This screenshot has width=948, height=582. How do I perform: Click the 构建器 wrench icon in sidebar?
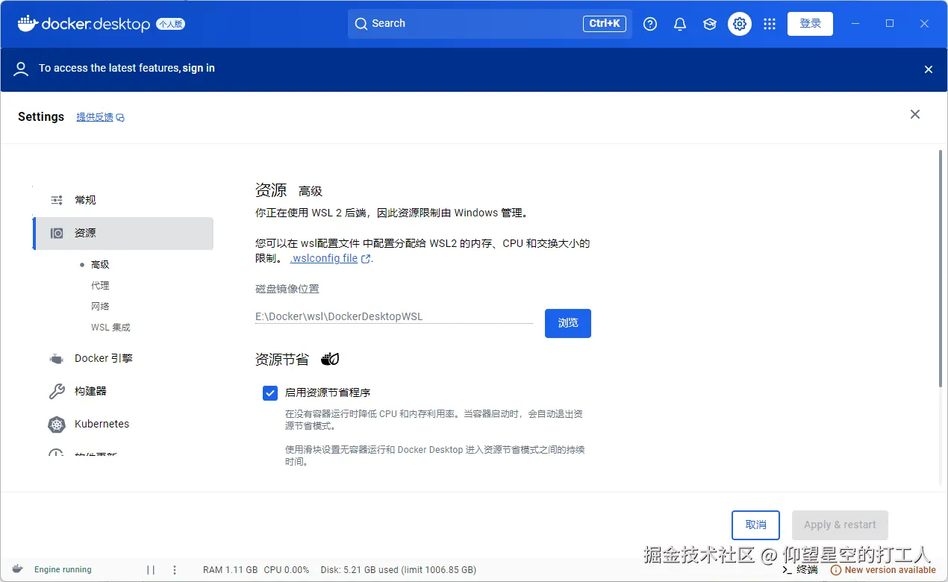(57, 391)
